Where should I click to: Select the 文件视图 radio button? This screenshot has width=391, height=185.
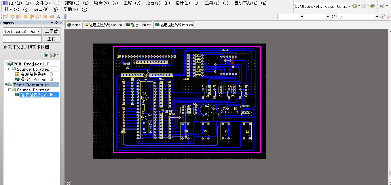(x=5, y=47)
